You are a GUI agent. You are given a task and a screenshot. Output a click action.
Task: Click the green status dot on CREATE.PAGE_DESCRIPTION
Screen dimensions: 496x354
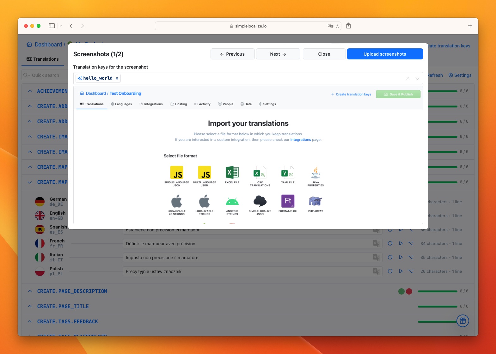(401, 291)
